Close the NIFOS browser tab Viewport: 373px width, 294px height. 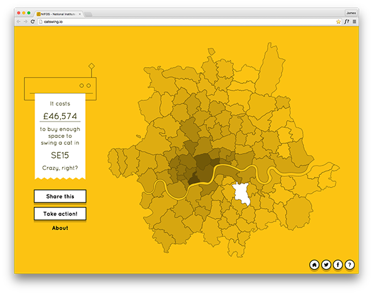click(80, 14)
